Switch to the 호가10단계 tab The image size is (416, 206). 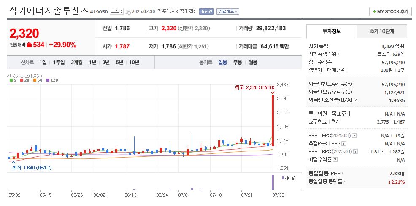point(382,31)
